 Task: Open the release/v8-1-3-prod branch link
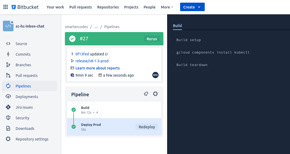tap(92, 61)
